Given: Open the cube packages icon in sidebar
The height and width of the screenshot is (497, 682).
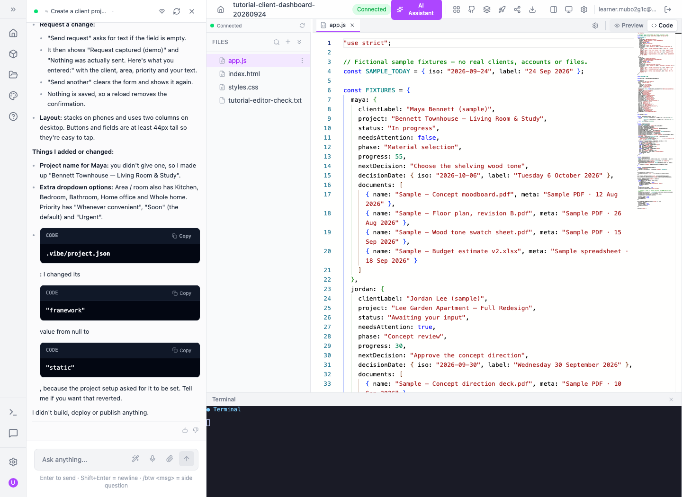Looking at the screenshot, I should pos(13,54).
